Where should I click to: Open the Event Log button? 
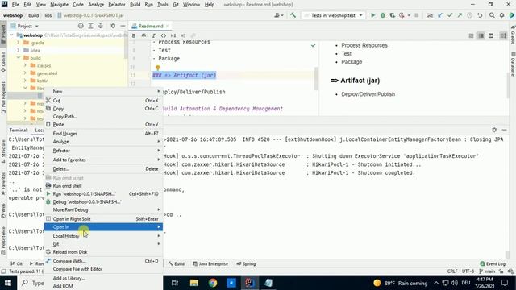coord(493,263)
